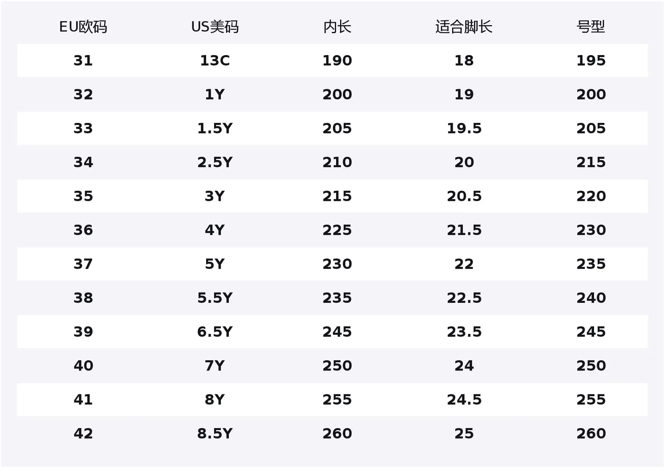
Task: Select the 号型 column header
Action: tap(591, 27)
